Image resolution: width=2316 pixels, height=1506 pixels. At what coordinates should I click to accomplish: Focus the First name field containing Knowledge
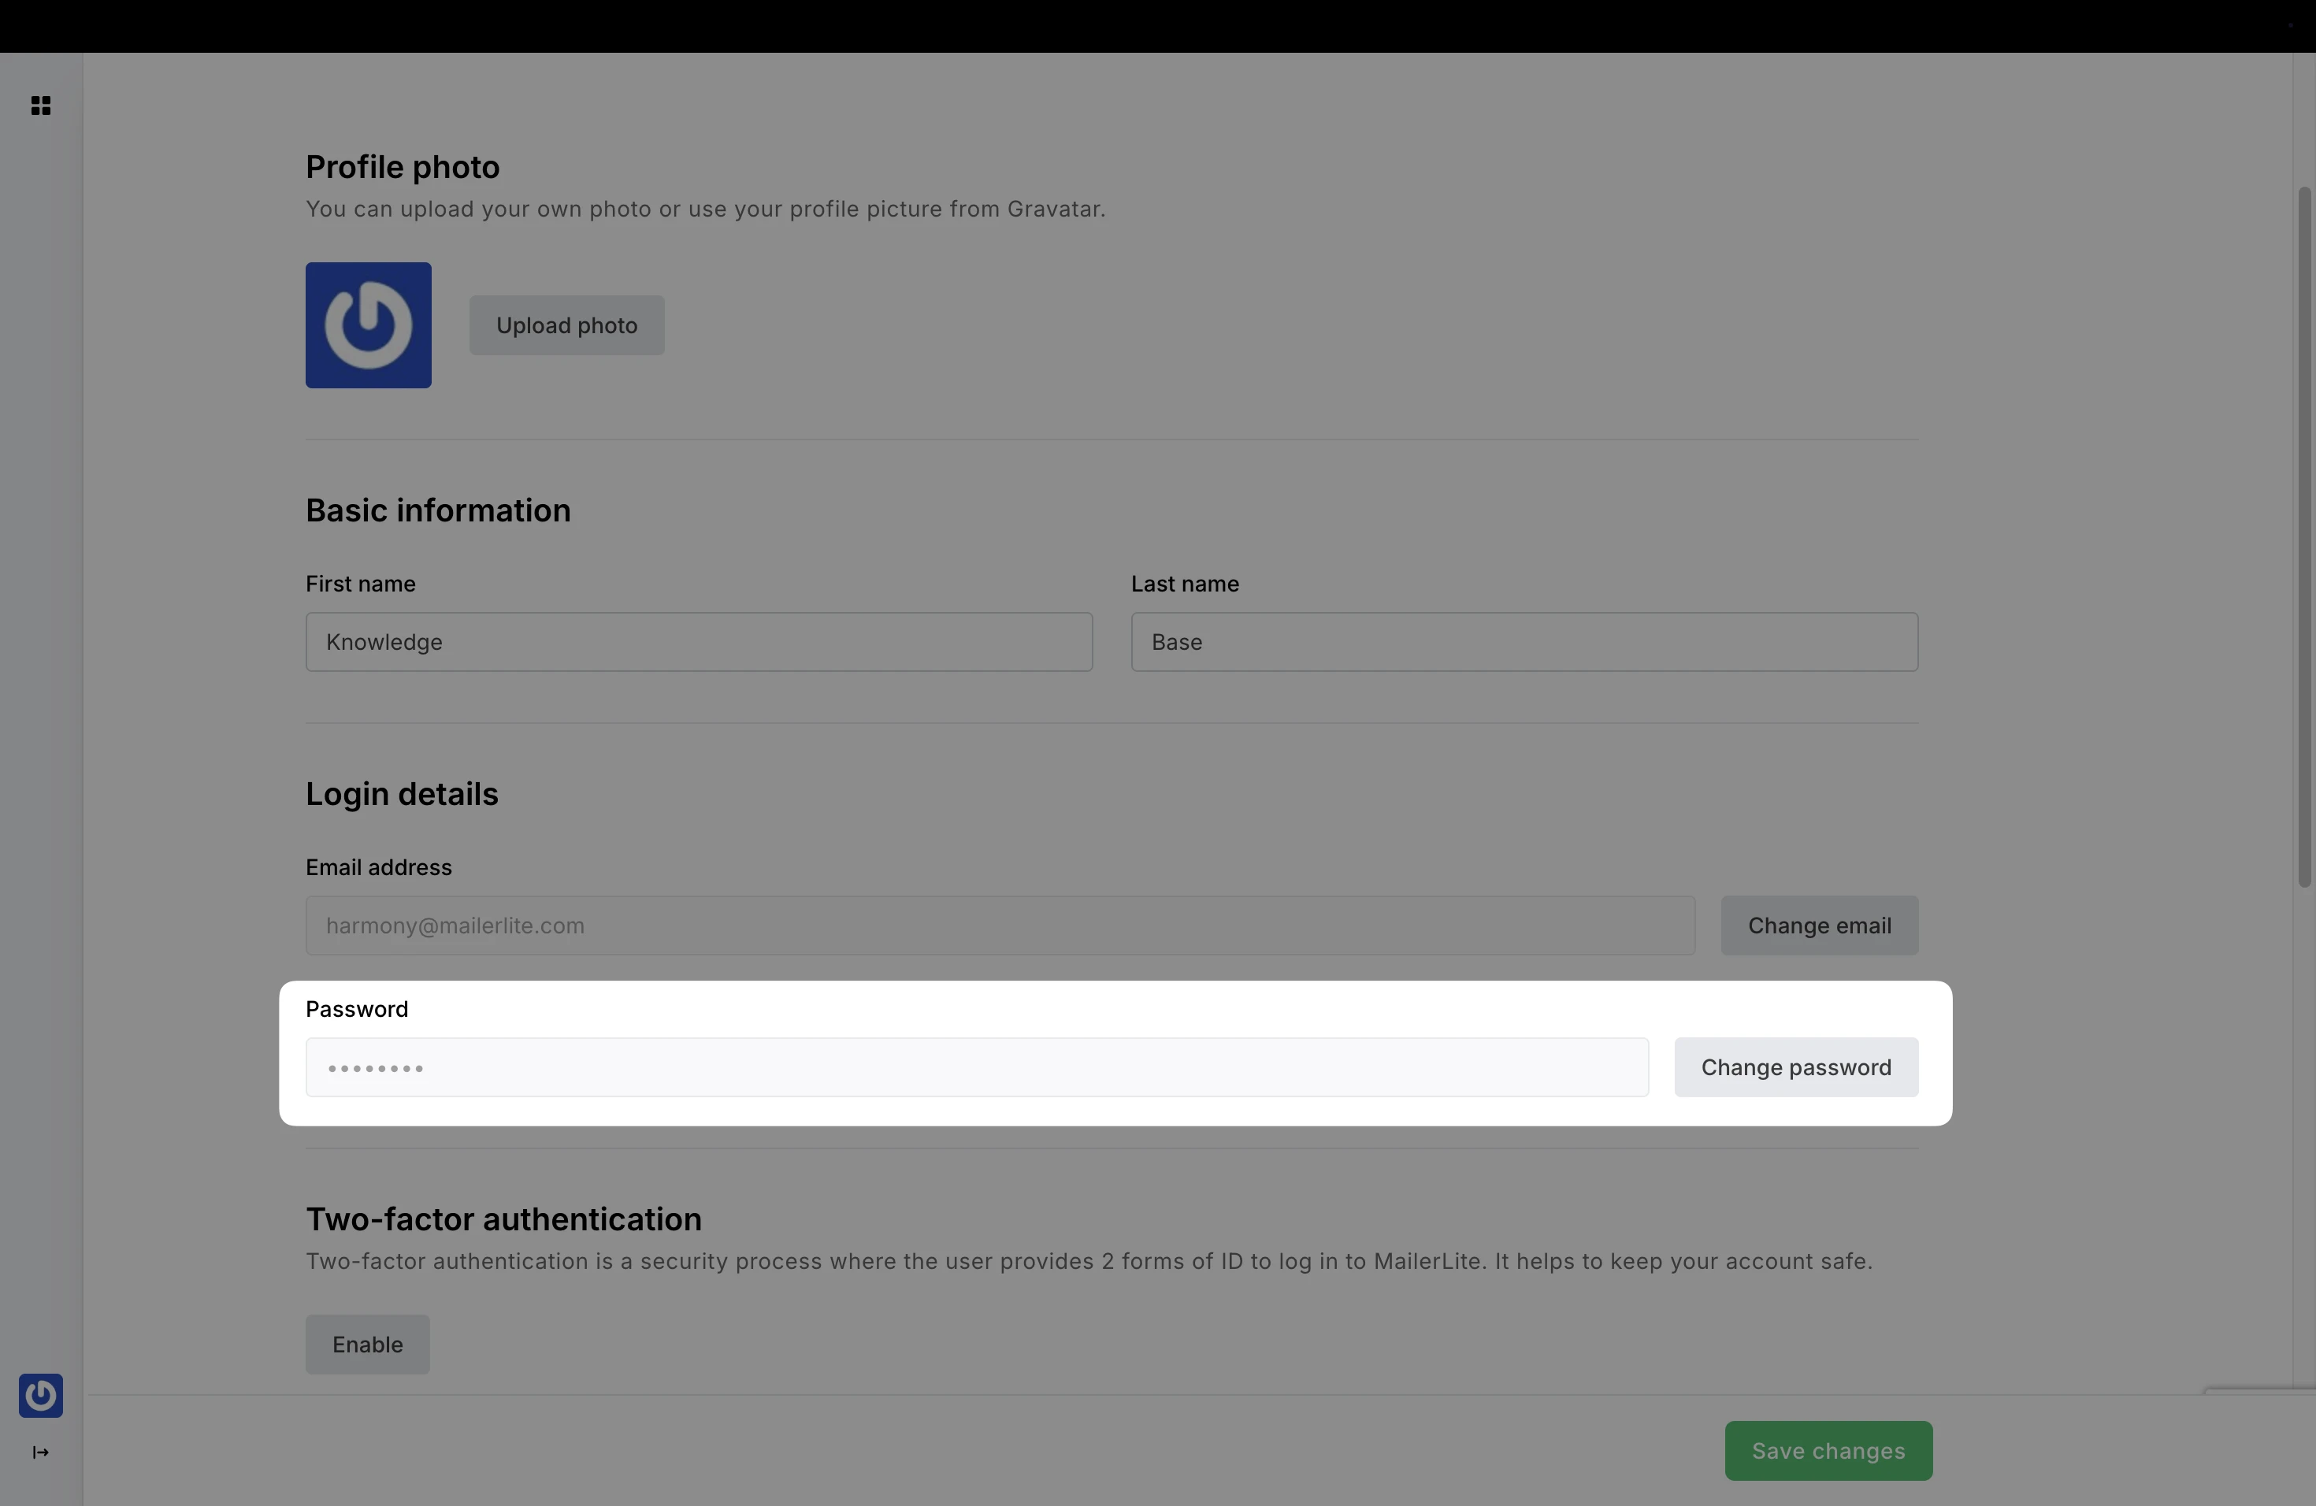pos(699,642)
